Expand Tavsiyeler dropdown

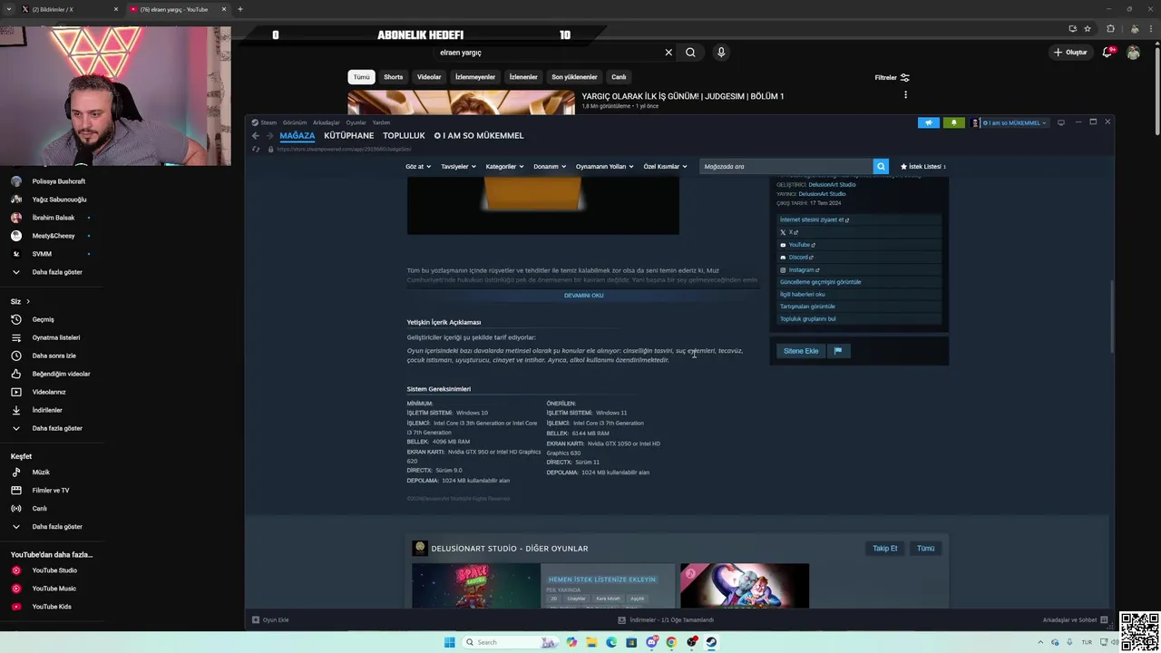(x=458, y=167)
